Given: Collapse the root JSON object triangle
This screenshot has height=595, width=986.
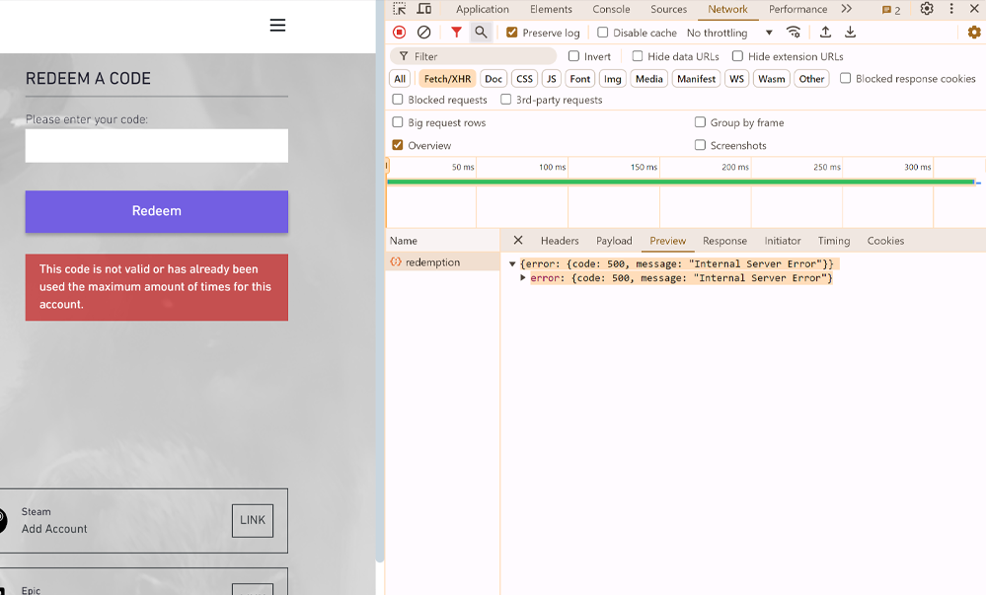Looking at the screenshot, I should [x=512, y=264].
